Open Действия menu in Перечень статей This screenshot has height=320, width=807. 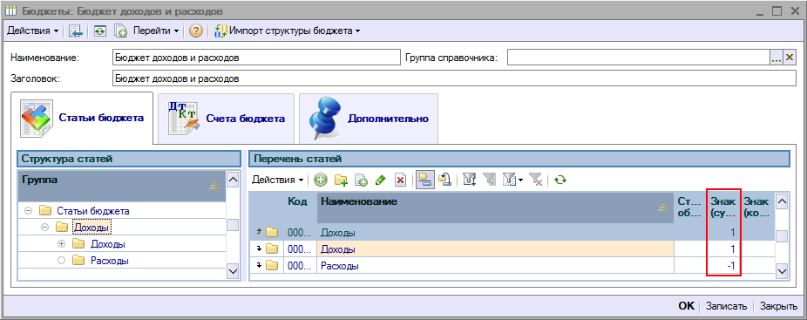click(x=278, y=180)
